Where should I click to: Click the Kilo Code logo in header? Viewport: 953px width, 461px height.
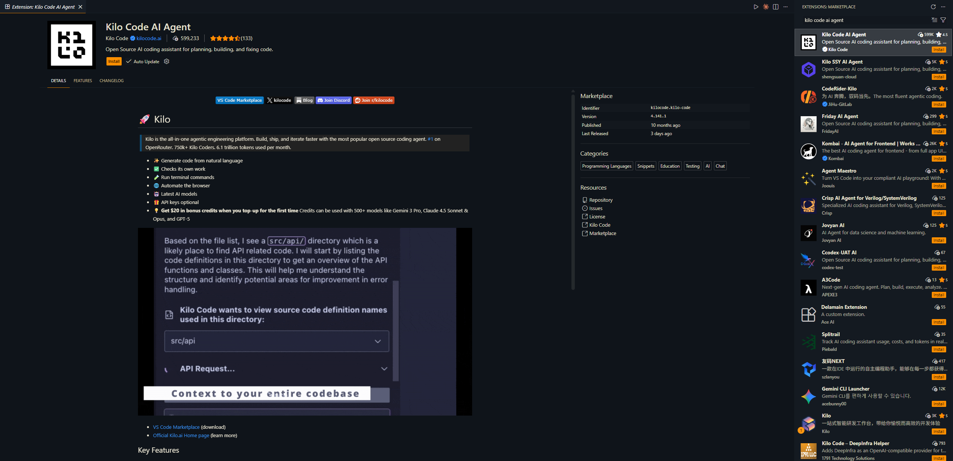coord(72,45)
